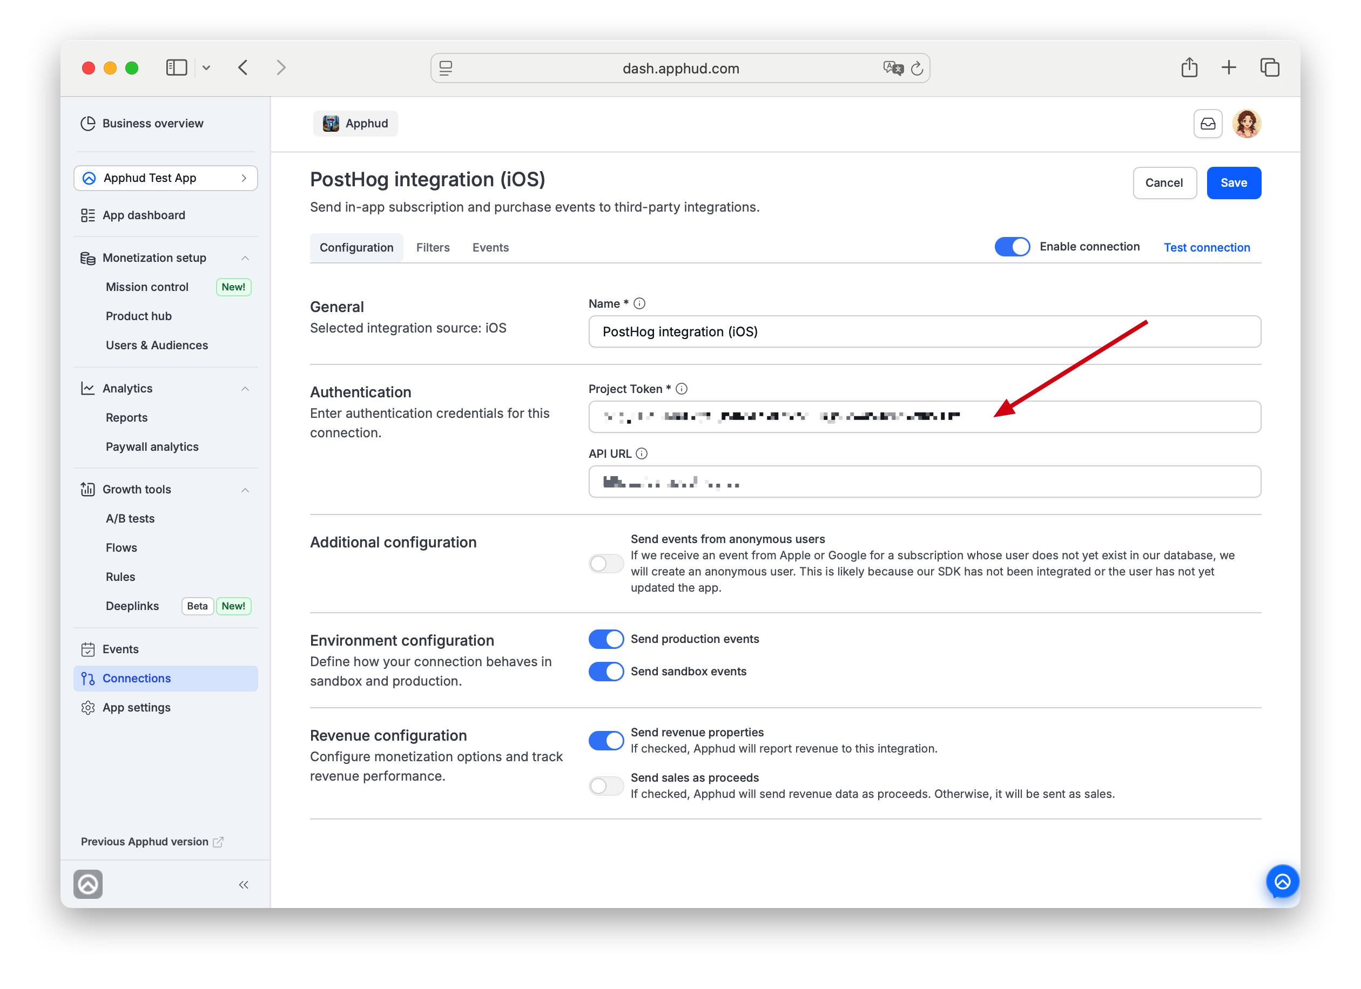The image size is (1361, 989).
Task: Go back with Safari back arrow
Action: point(243,67)
